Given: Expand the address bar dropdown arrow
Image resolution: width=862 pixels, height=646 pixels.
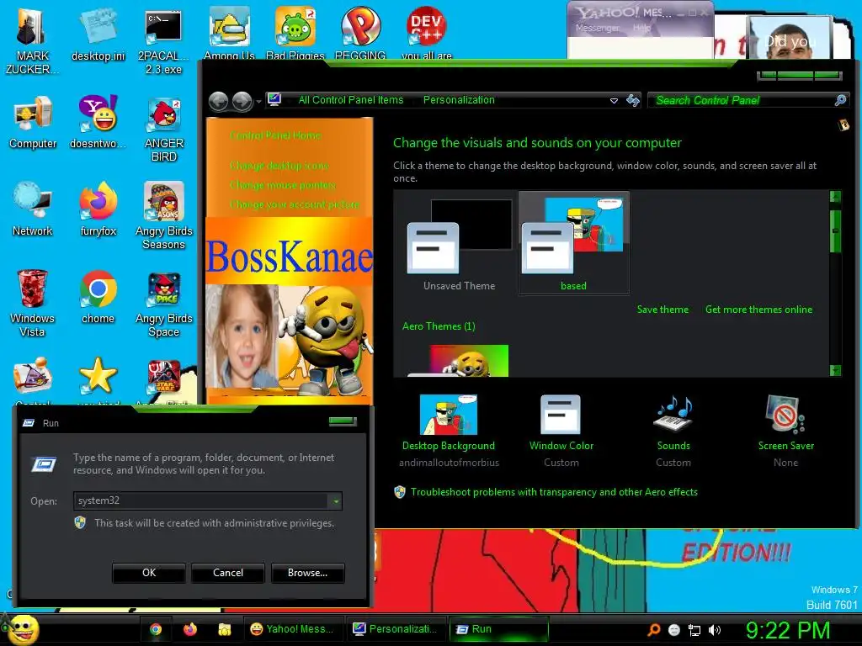Looking at the screenshot, I should pyautogui.click(x=614, y=101).
